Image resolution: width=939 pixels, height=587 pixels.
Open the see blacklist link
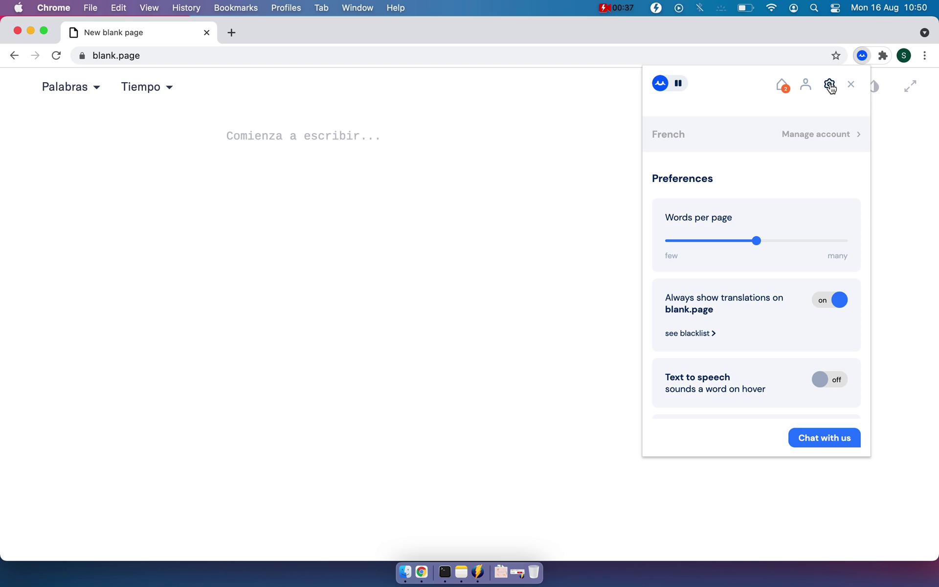pos(690,334)
